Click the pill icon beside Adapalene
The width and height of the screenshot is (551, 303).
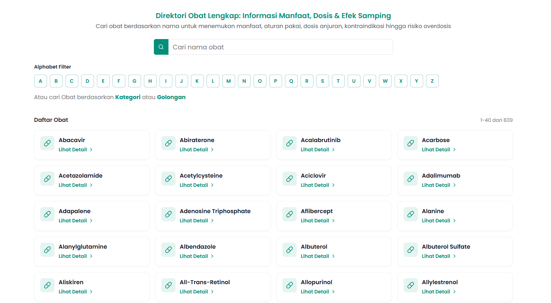tap(47, 214)
